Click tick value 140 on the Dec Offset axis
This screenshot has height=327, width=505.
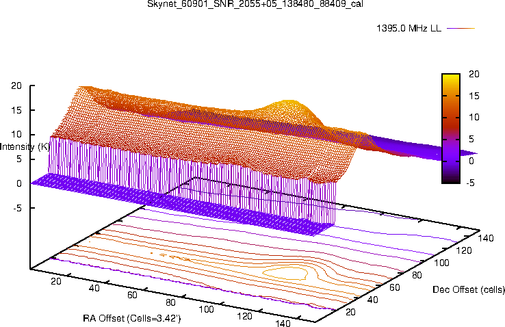coord(486,239)
